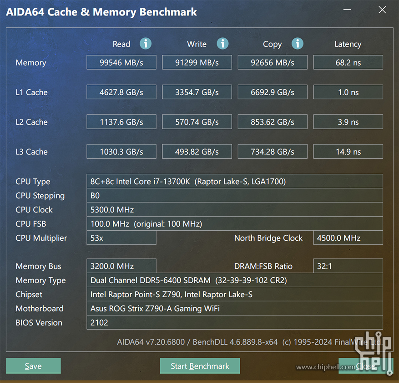Click the Memory row label
399x383 pixels.
pos(31,63)
